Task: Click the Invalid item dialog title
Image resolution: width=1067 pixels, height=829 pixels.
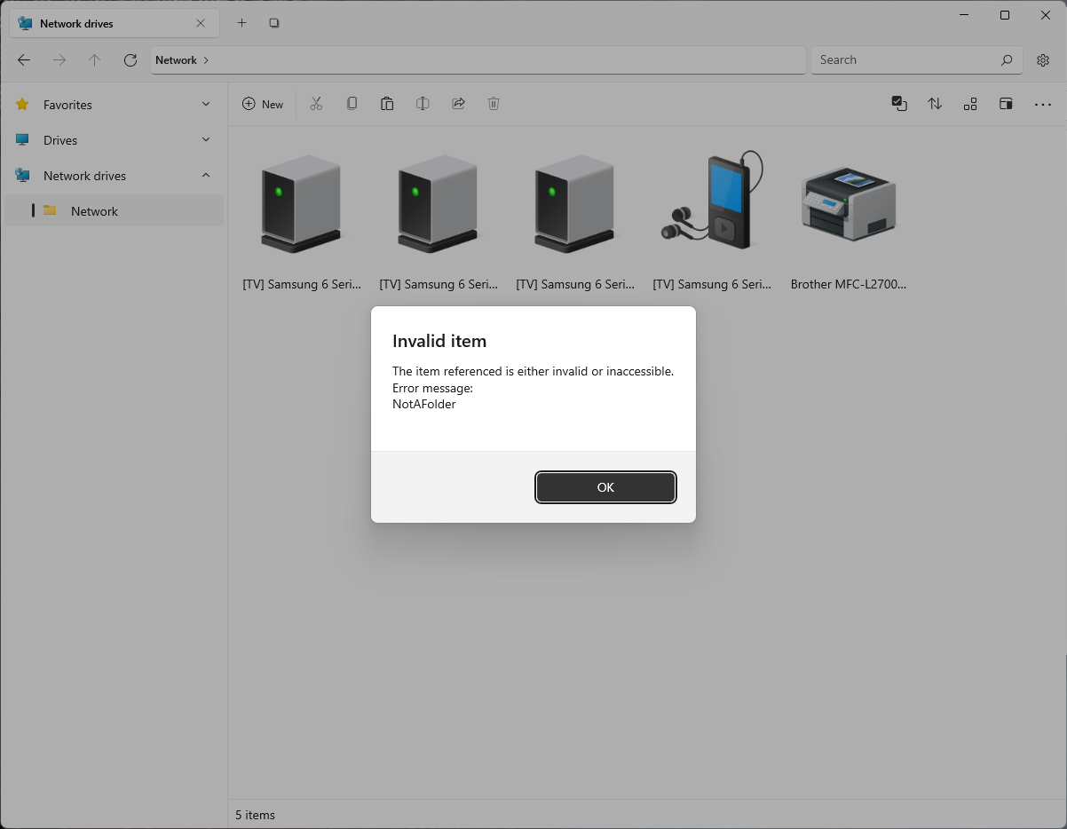Action: pyautogui.click(x=439, y=341)
